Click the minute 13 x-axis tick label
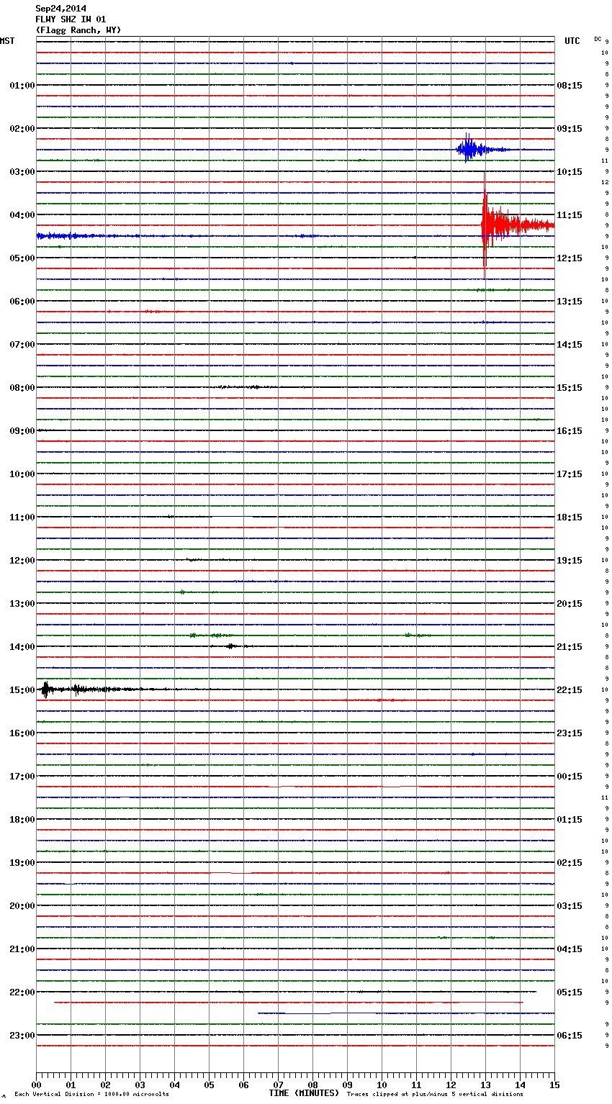Screen dimensions: 612x1104 click(x=485, y=1085)
